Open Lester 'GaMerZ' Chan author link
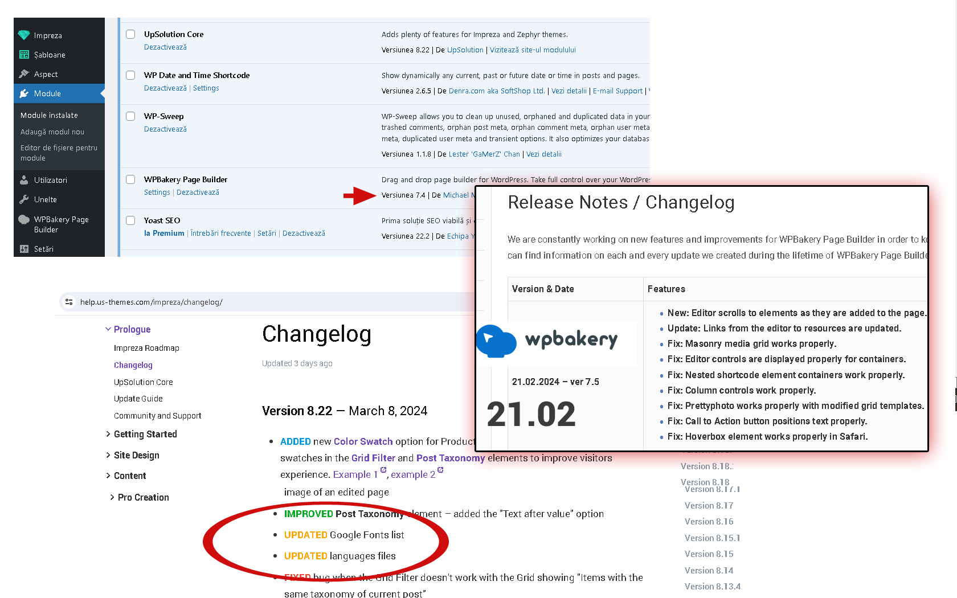957x598 pixels. pyautogui.click(x=484, y=154)
